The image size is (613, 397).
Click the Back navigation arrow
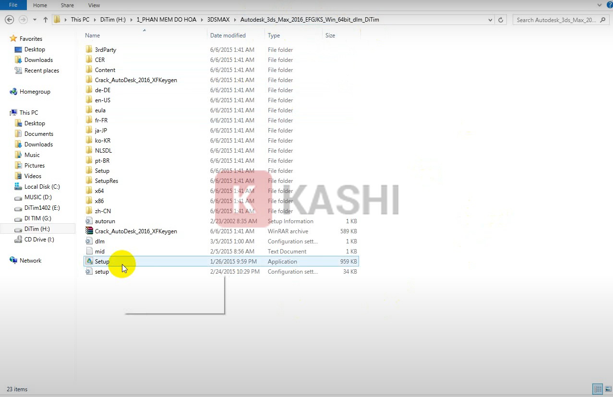click(9, 19)
